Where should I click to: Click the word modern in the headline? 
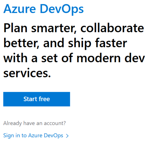point(99,58)
